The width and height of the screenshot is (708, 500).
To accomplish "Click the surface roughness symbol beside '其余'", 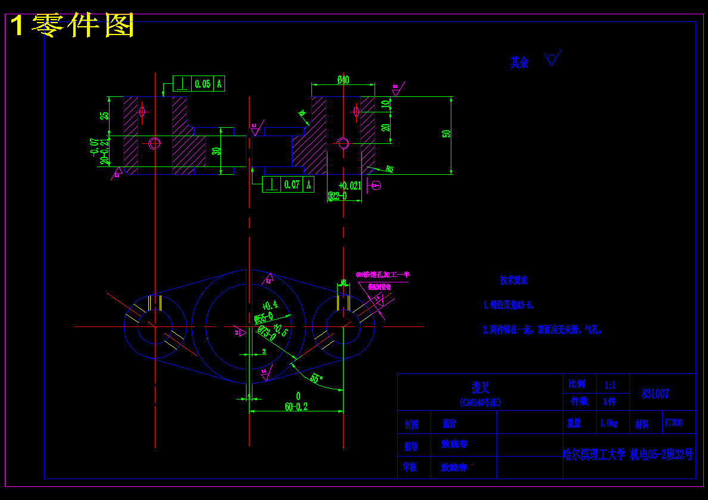I will click(553, 58).
